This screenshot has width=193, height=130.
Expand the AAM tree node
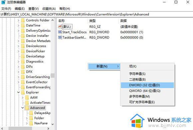click(23, 97)
